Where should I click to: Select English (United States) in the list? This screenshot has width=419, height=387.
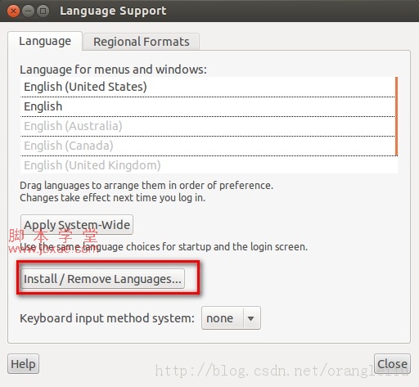pyautogui.click(x=207, y=87)
